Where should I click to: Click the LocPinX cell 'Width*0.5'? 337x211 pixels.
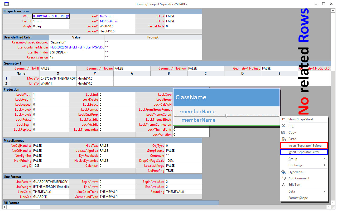click(117, 26)
